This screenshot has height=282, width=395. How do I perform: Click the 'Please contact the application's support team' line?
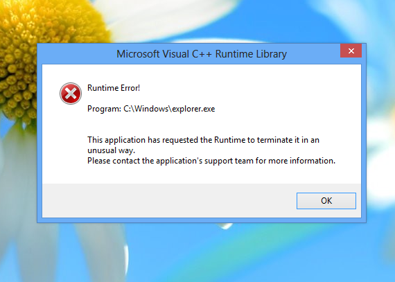[211, 161]
